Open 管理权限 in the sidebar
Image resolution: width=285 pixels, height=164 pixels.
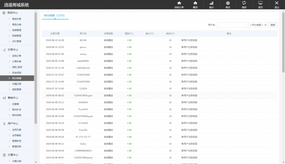click(x=17, y=147)
